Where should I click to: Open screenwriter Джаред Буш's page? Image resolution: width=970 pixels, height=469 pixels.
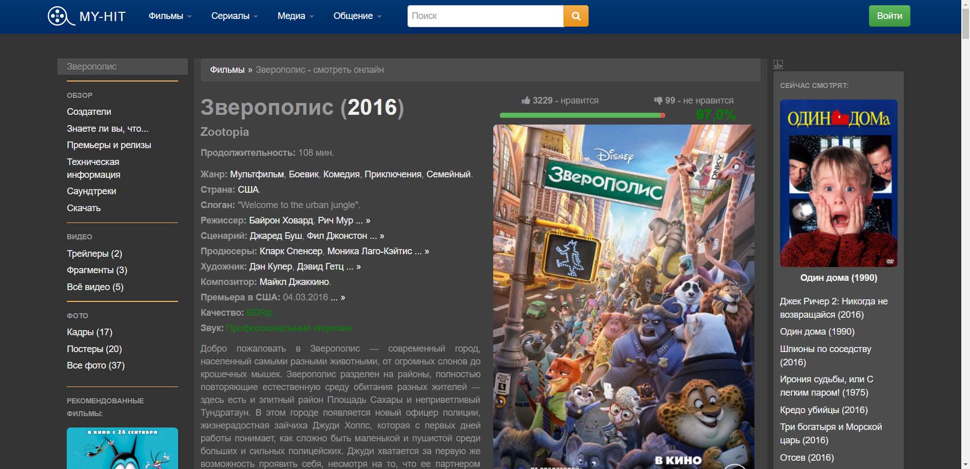pos(276,236)
